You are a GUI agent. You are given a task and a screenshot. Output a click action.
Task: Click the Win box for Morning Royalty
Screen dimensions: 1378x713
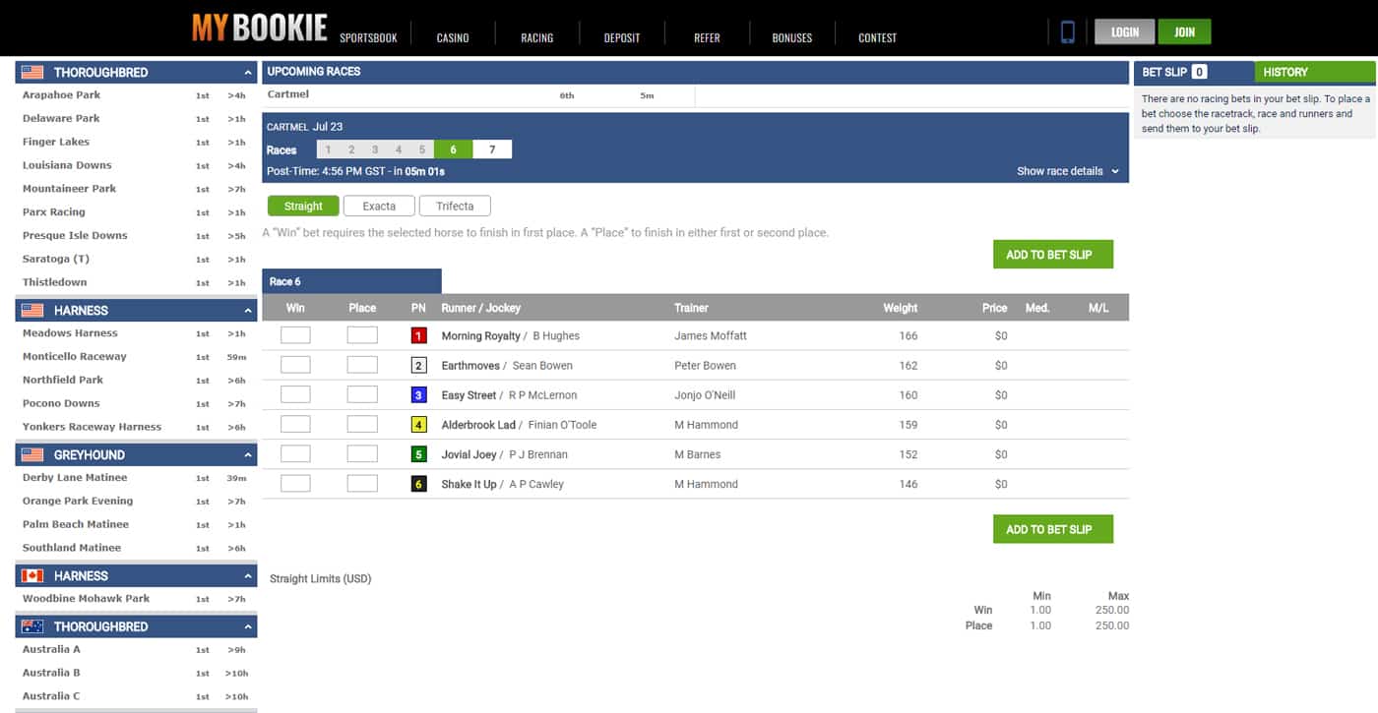[x=295, y=335]
